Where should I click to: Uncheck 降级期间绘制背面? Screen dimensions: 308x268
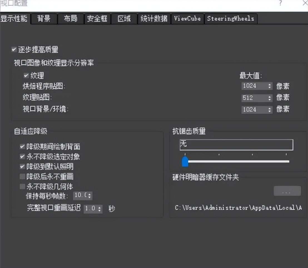point(22,147)
